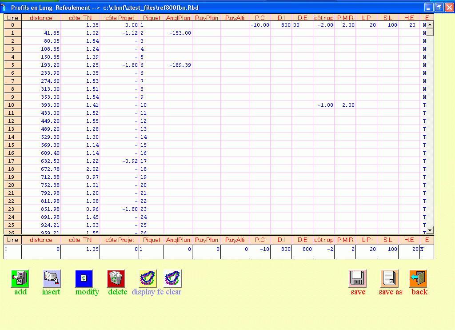Open the save as icon
This screenshot has width=455, height=330.
point(390,279)
